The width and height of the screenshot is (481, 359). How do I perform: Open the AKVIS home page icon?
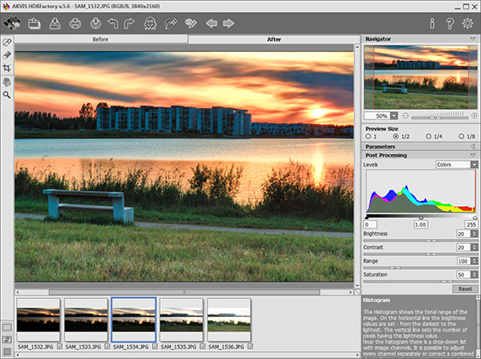click(x=12, y=23)
